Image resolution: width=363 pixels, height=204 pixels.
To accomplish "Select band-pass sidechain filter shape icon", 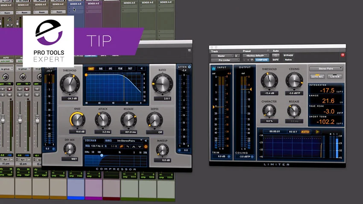I will coord(134,147).
